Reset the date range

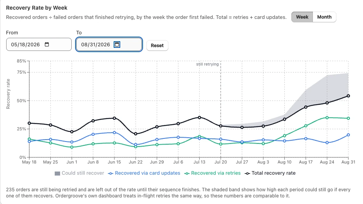157,46
